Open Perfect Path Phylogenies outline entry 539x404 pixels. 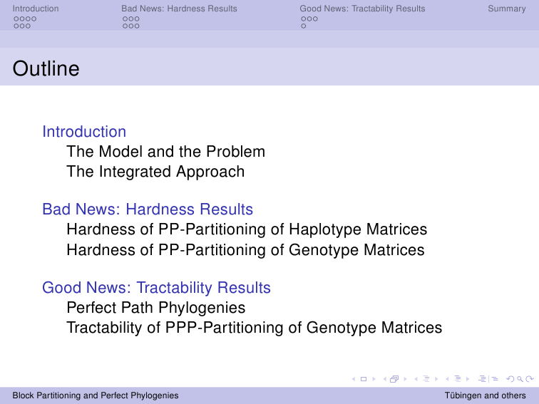point(155,308)
